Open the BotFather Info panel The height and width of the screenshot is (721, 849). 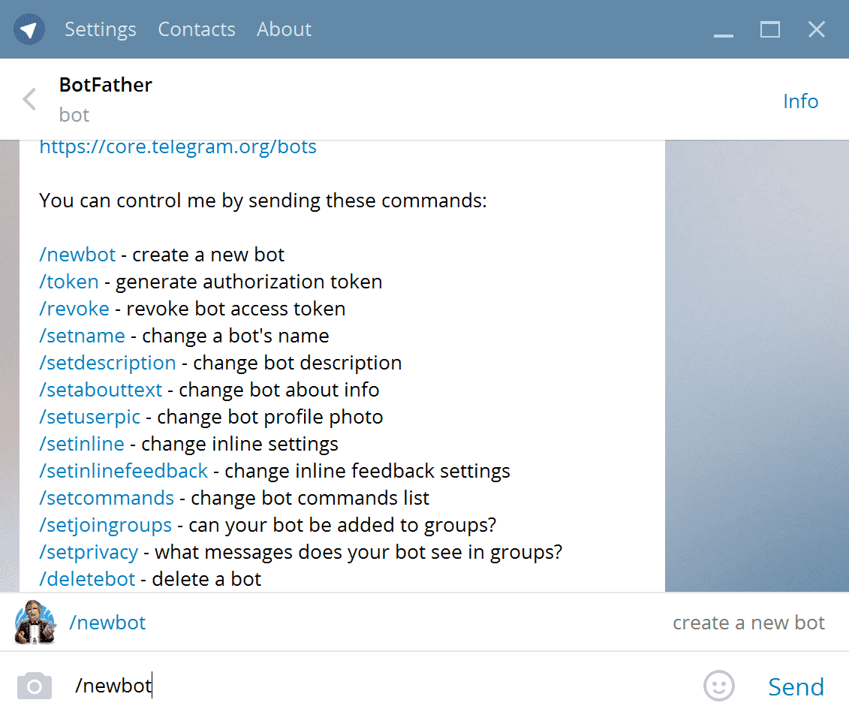(x=800, y=101)
